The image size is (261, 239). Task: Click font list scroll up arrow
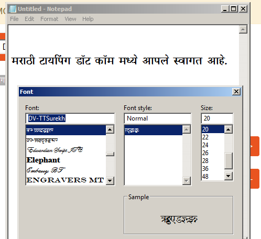click(110, 129)
